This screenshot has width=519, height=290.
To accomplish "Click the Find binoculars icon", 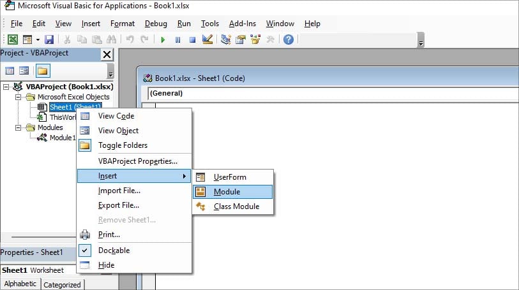I will tap(112, 40).
